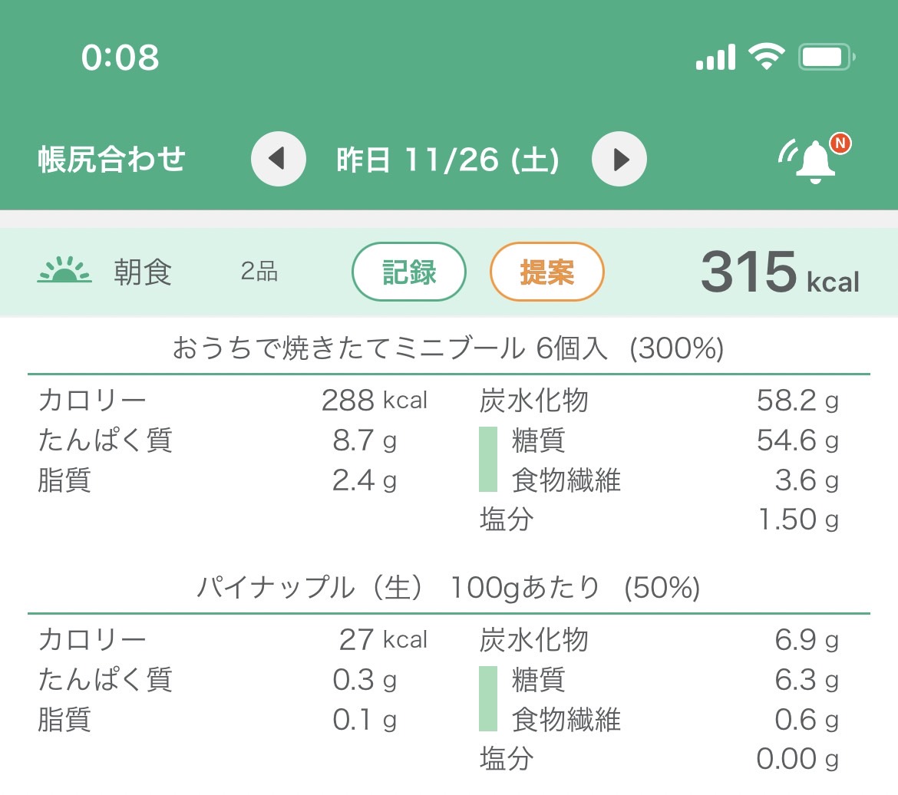The height and width of the screenshot is (795, 898).
Task: Tap green bar beside ミニブール 糖質
Action: (x=488, y=460)
